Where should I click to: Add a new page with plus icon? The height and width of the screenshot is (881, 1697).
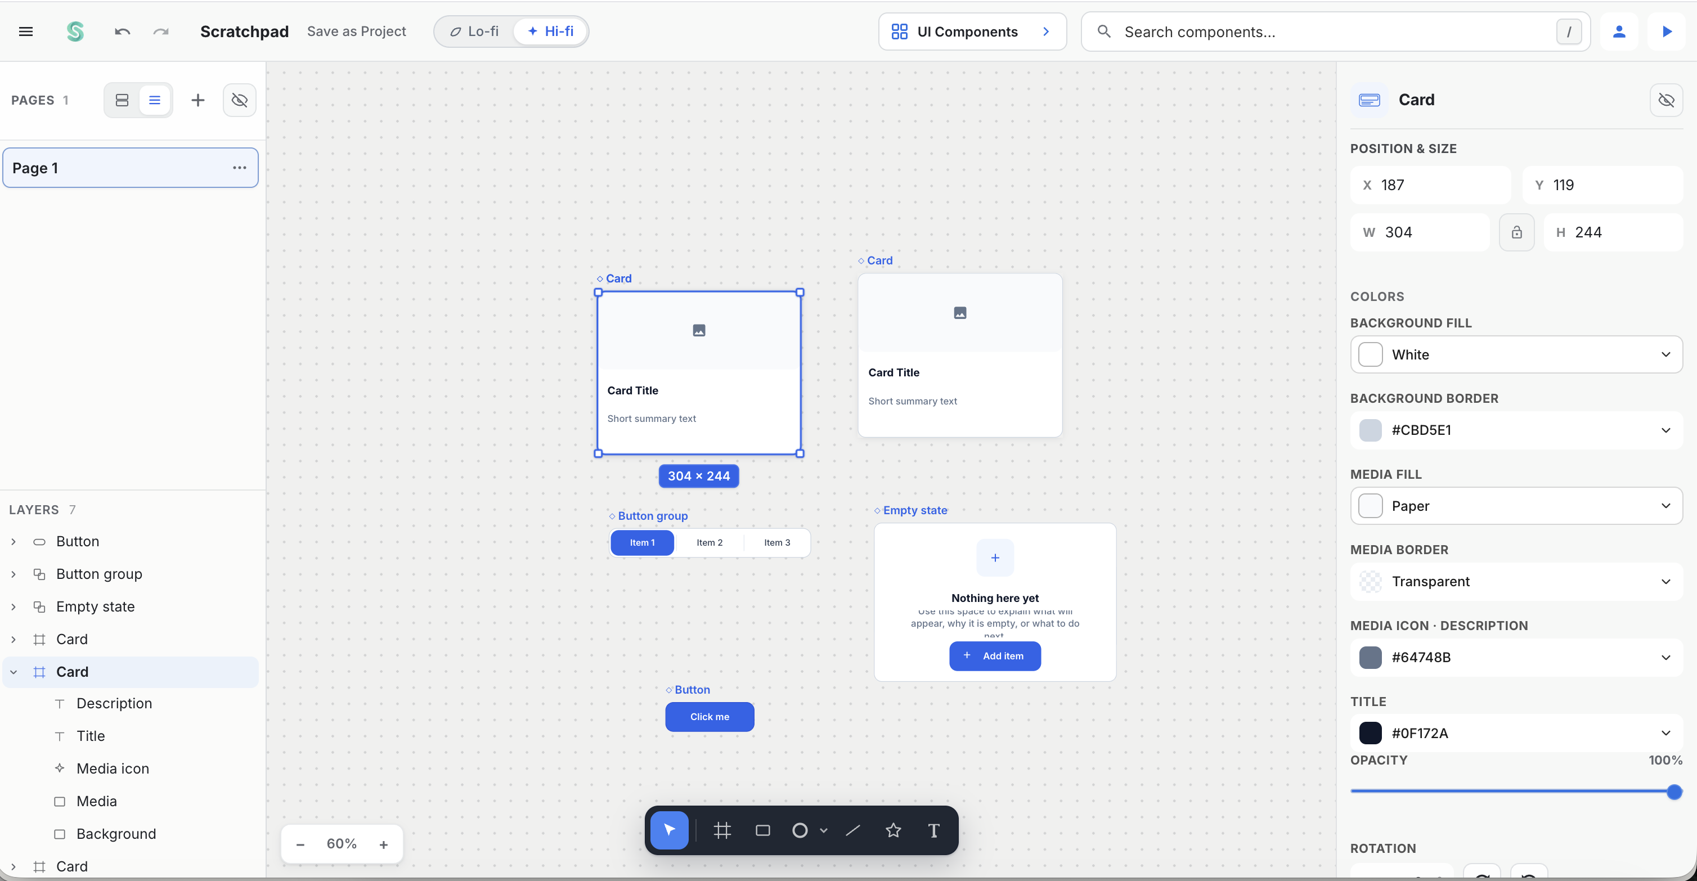tap(197, 100)
